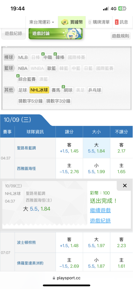Select the 中職 baseball category
Image resolution: width=133 pixels, height=289 pixels.
(48, 58)
